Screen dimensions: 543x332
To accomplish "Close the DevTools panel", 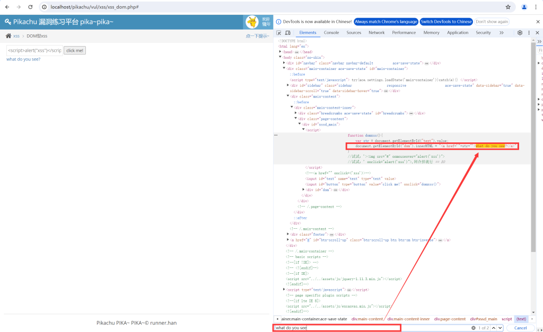I will pos(538,32).
